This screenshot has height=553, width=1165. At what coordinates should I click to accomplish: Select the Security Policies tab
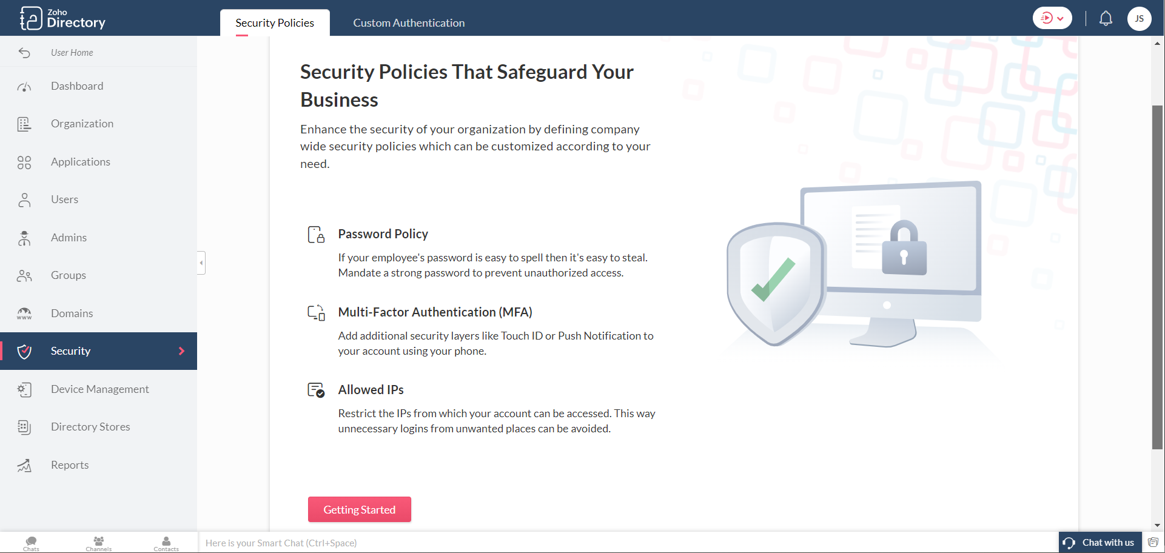tap(275, 23)
